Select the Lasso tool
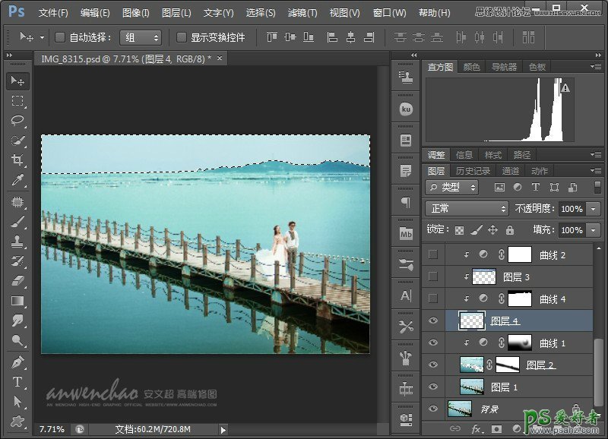Viewport: 608px width, 439px height. pyautogui.click(x=17, y=121)
